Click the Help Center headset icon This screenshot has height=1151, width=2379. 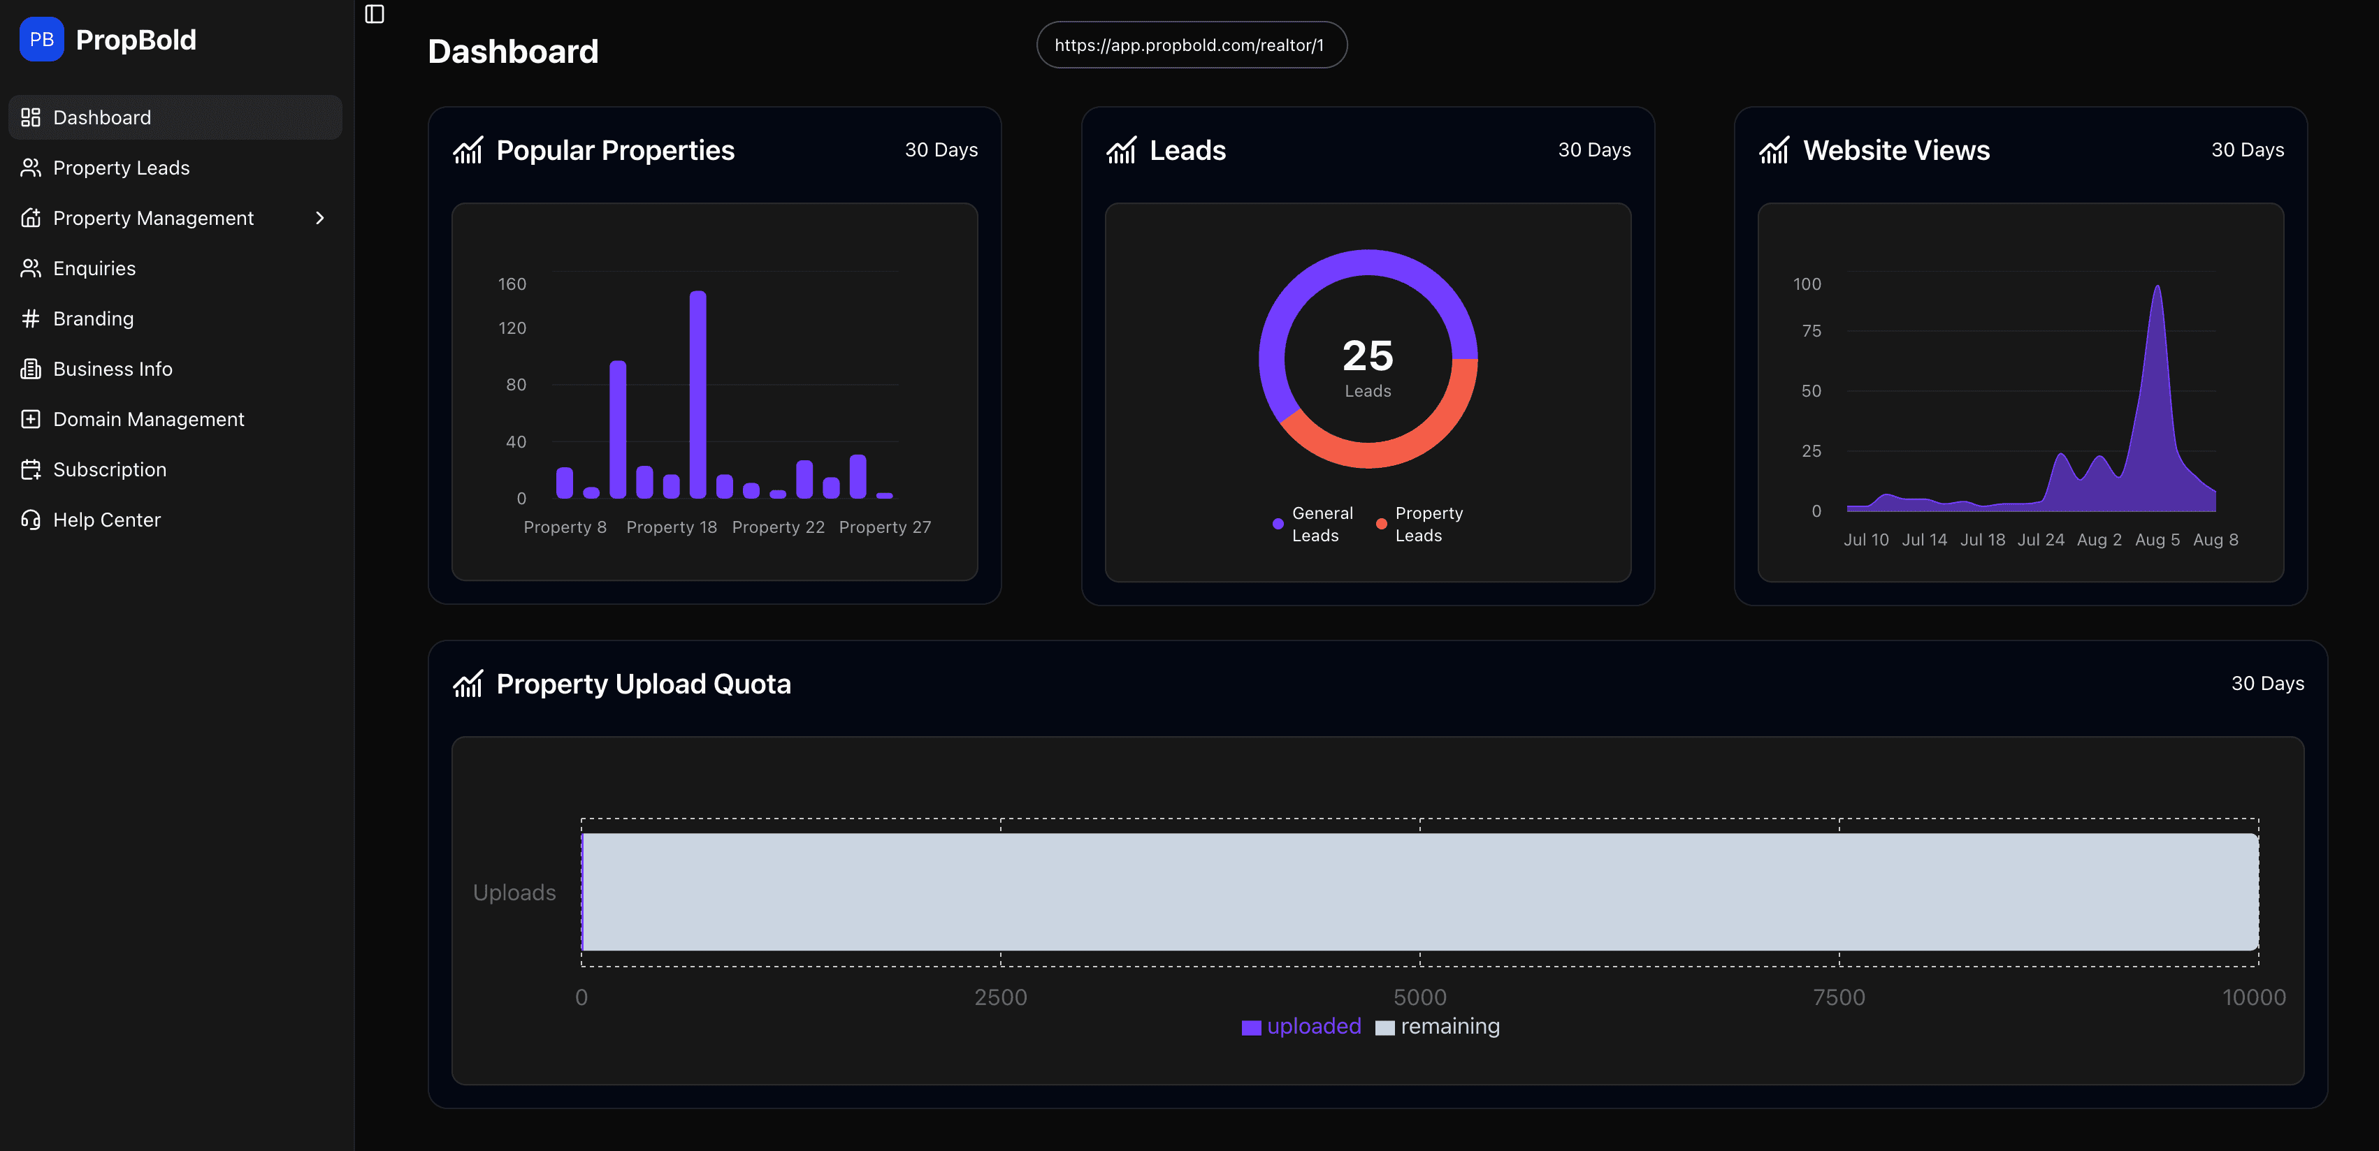pos(31,519)
